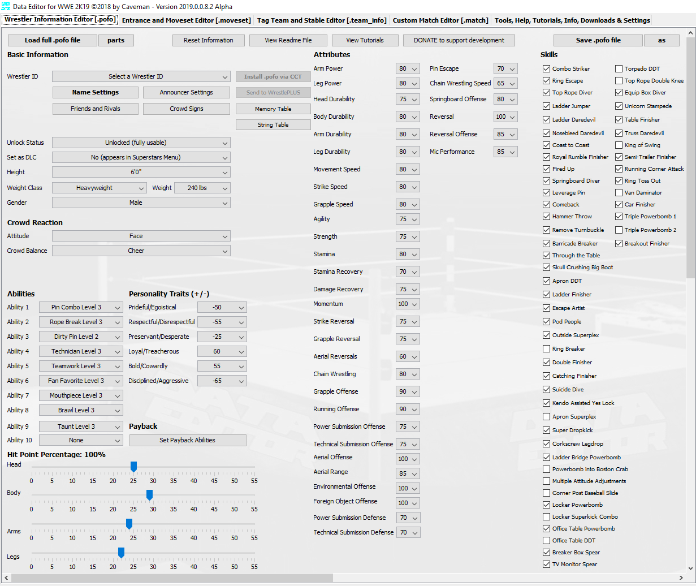696x586 pixels.
Task: Open Name Settings
Action: [x=96, y=92]
